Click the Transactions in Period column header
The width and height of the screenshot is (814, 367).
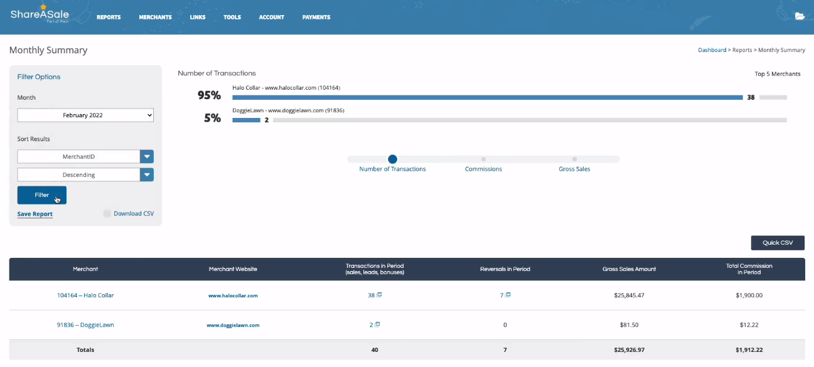point(375,269)
